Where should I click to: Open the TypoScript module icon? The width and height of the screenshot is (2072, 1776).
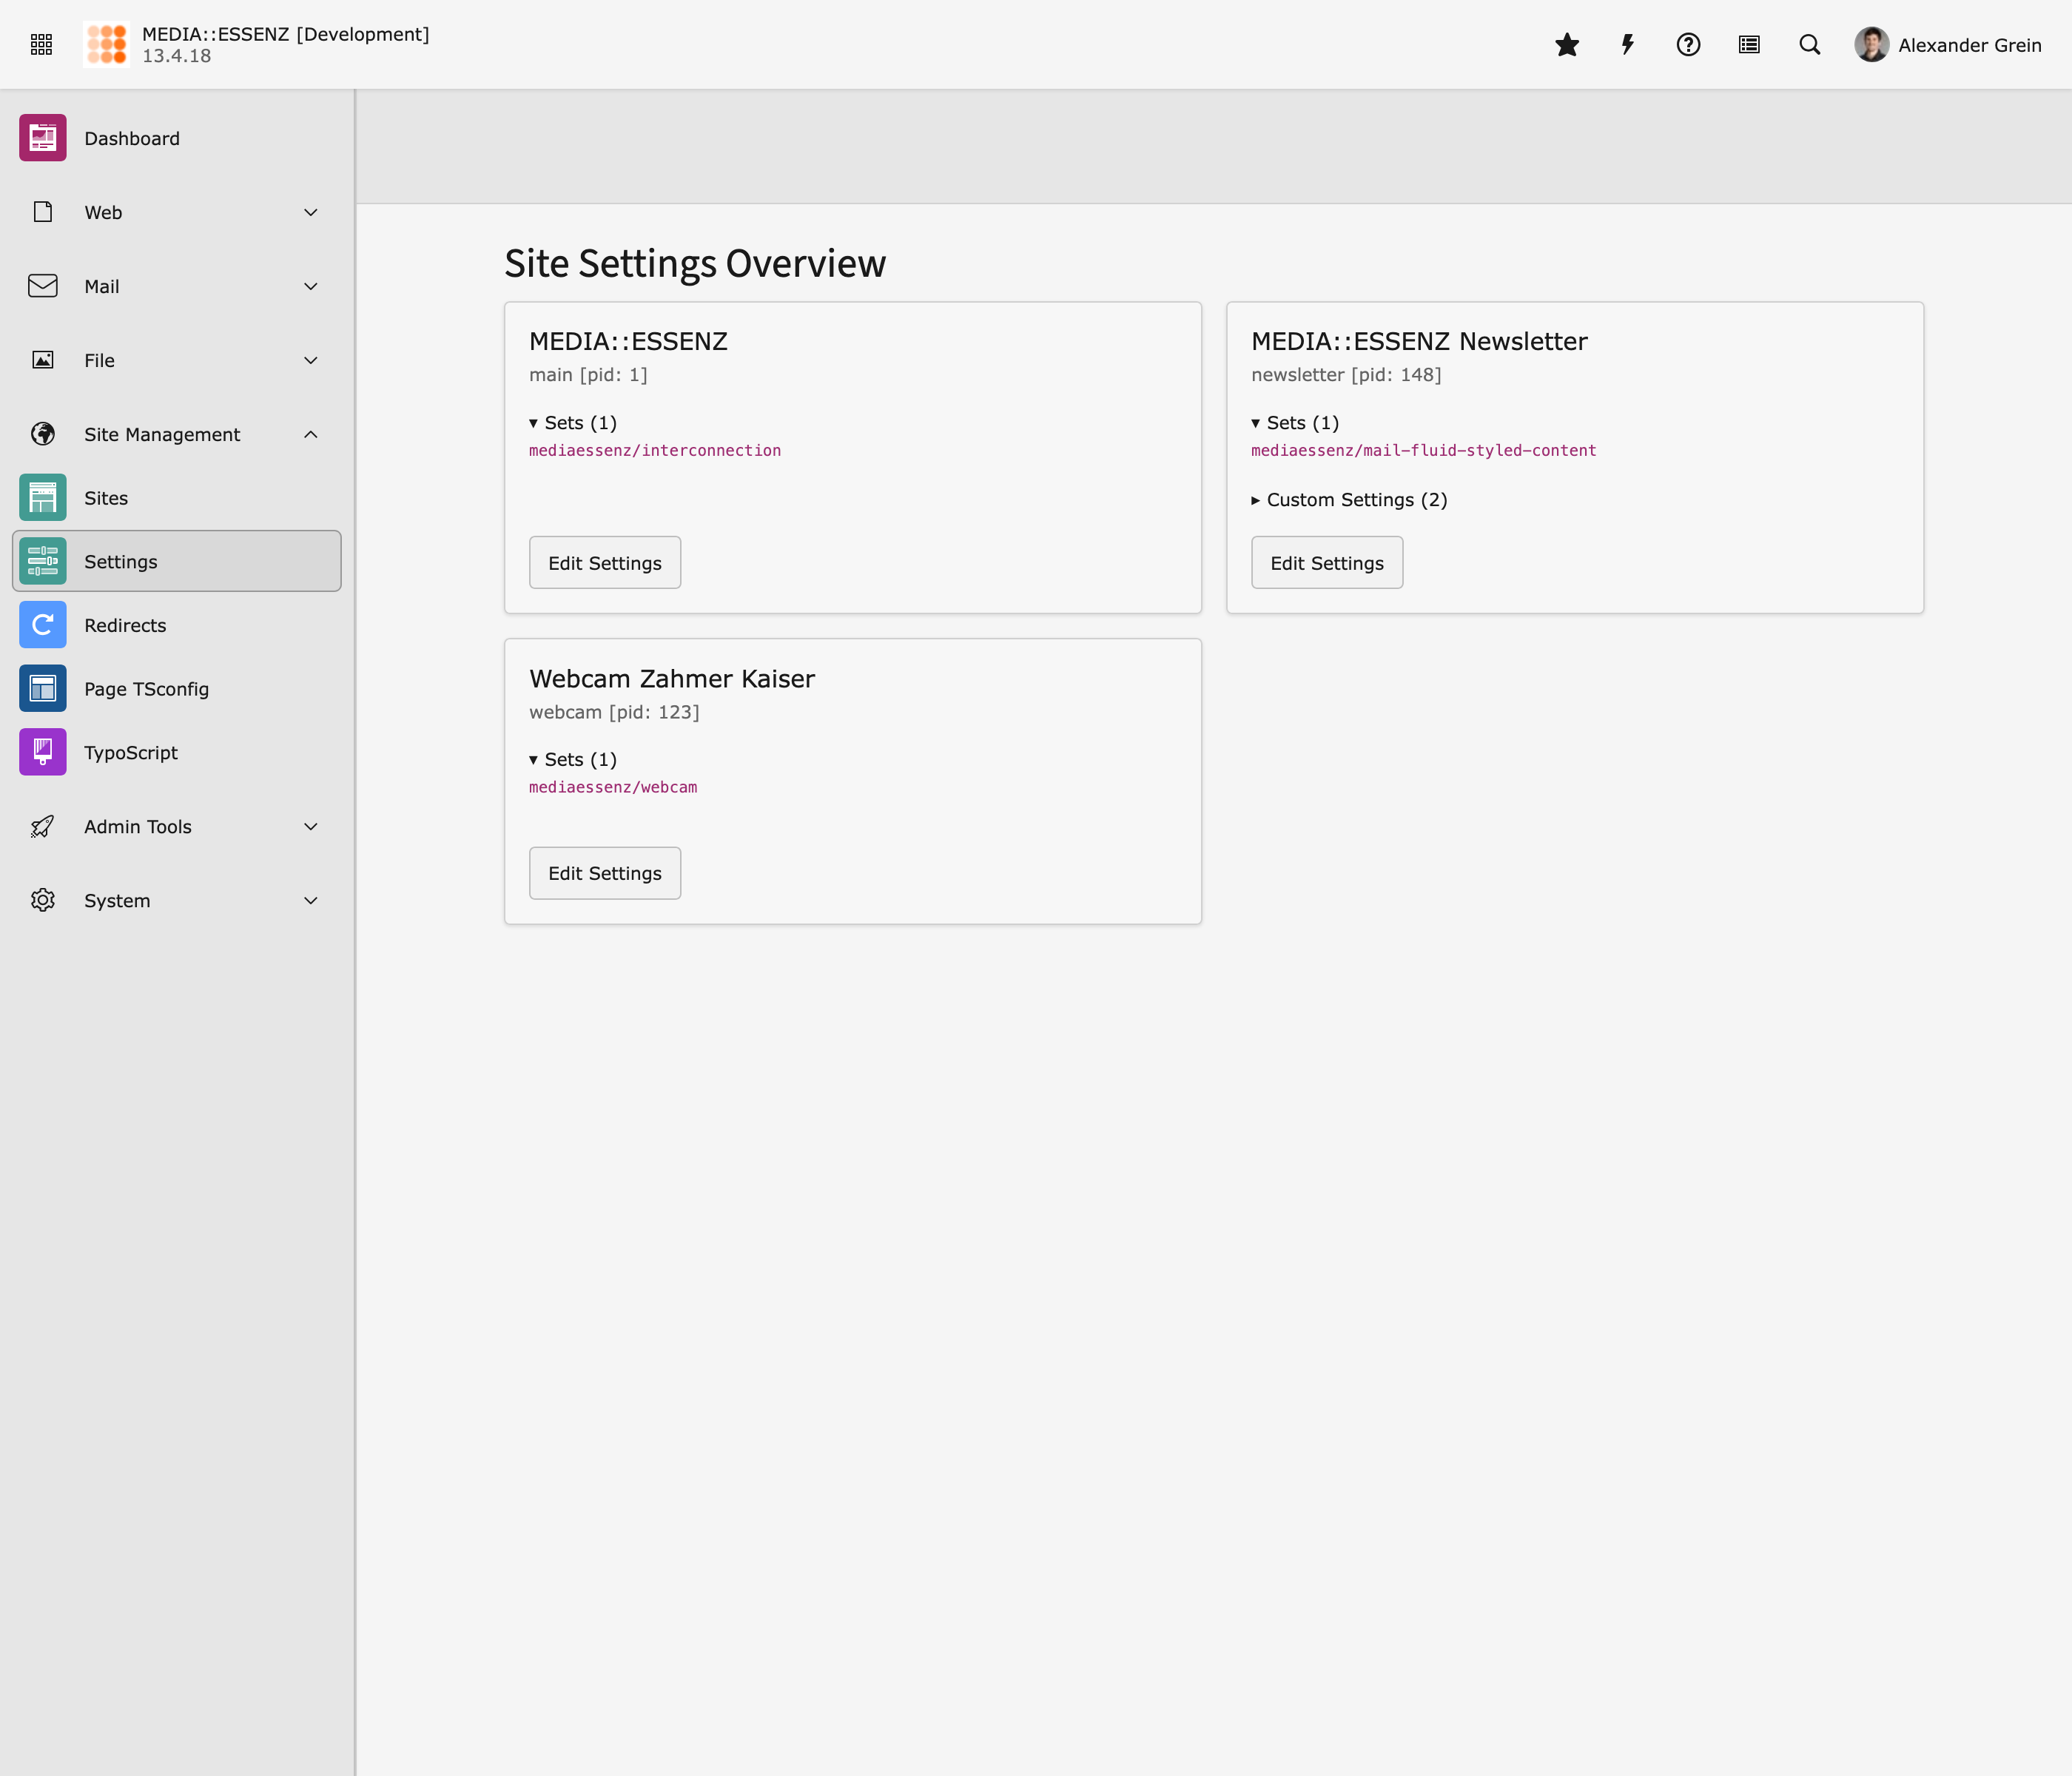[43, 752]
